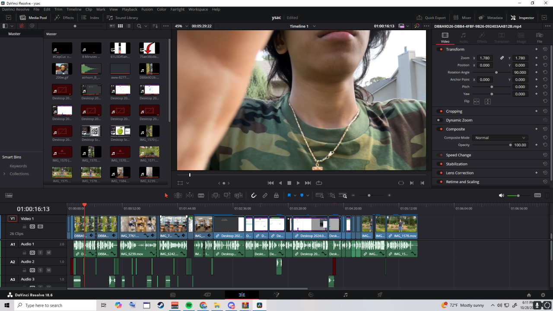Viewport: 553px width, 311px height.
Task: Open the Fairlight page icon in bottom bar
Action: 345,295
